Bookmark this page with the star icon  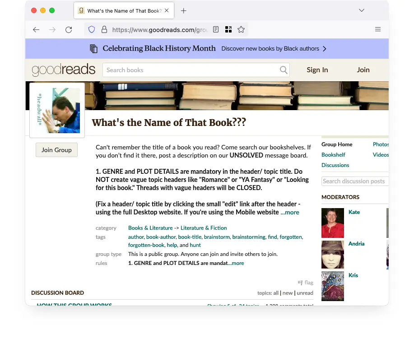pyautogui.click(x=241, y=29)
